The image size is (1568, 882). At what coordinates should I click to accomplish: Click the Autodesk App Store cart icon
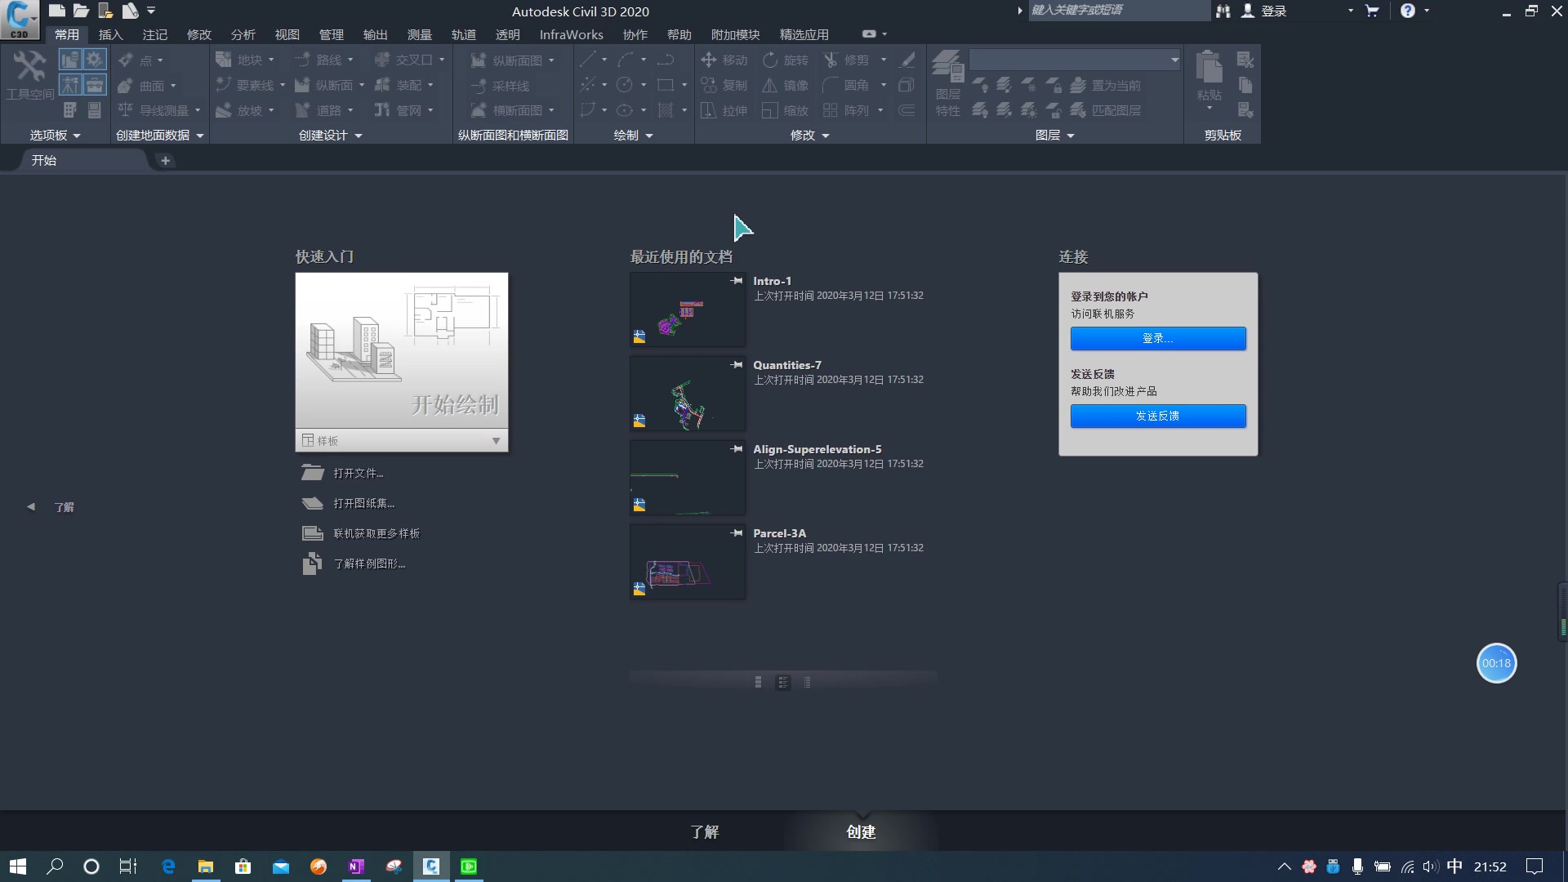pyautogui.click(x=1372, y=11)
